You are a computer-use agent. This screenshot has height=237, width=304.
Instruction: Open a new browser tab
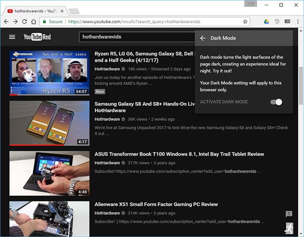coord(74,12)
